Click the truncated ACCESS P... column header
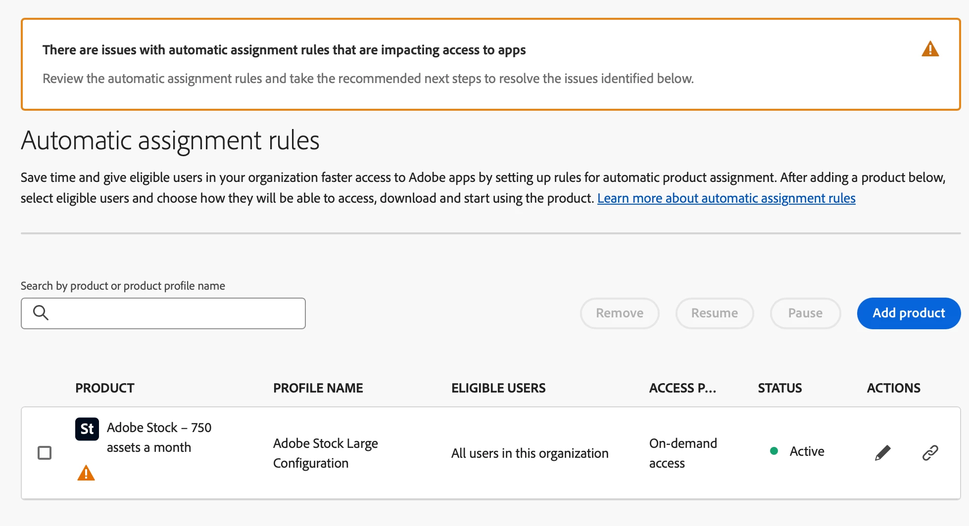Viewport: 969px width, 526px height. click(x=682, y=388)
